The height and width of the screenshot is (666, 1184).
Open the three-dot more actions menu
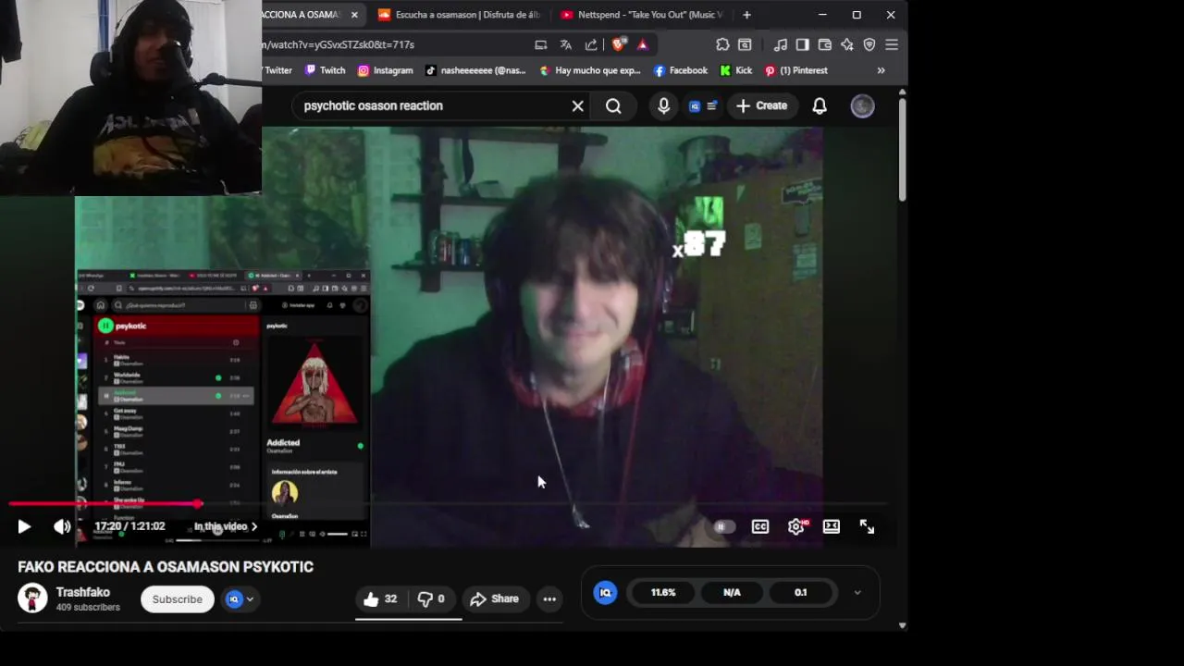(x=549, y=599)
